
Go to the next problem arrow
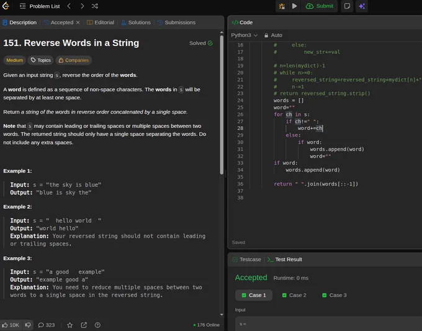click(x=81, y=6)
